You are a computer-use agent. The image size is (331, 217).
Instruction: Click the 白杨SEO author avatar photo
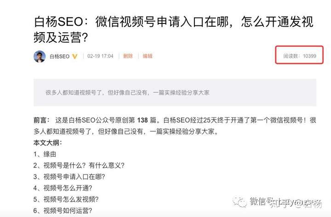pos(40,57)
